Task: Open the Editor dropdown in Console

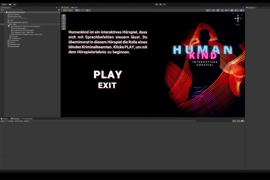Action: (27, 121)
